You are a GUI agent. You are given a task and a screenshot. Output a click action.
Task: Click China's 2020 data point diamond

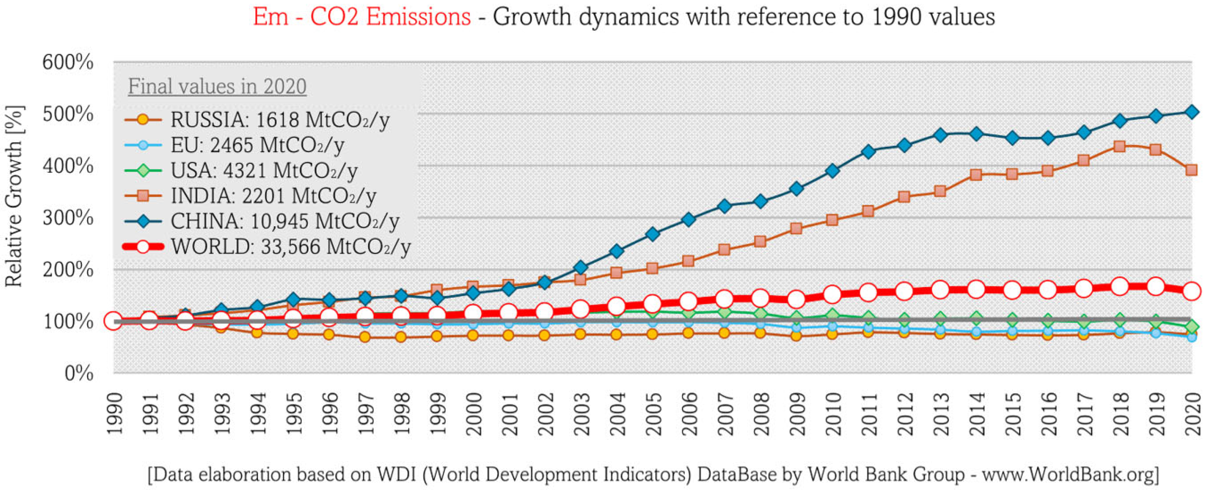pyautogui.click(x=1192, y=112)
